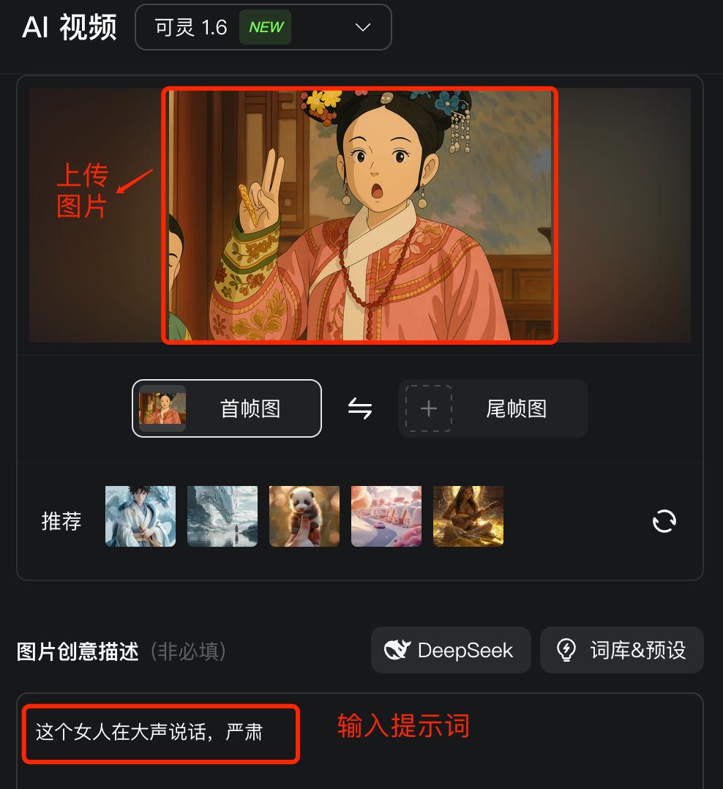Refresh the recommended images
The image size is (723, 789).
(664, 521)
